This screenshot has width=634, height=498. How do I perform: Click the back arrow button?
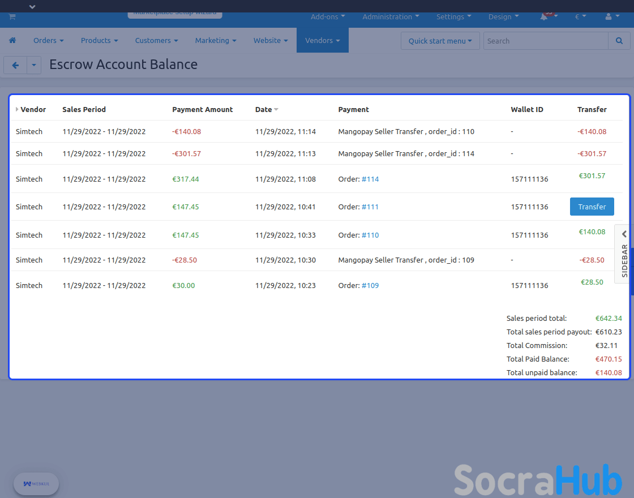point(15,66)
